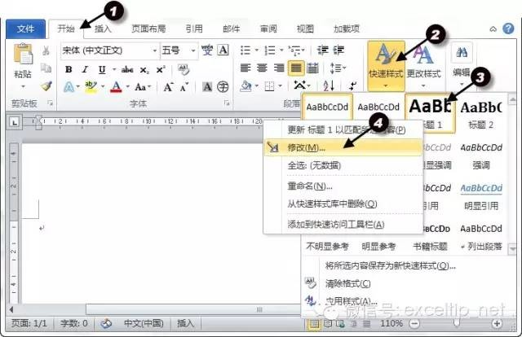This screenshot has height=337, width=522.
Task: Click the Paste clipboard icon
Action: pos(23,54)
